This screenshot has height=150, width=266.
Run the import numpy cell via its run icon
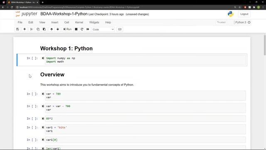(43, 58)
